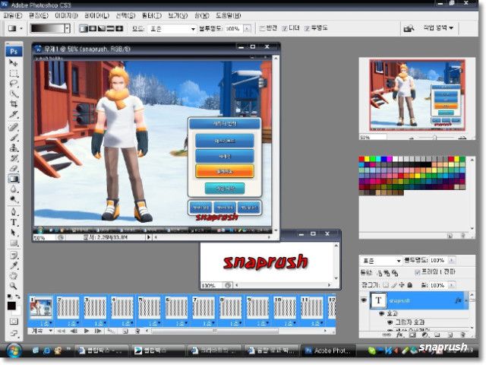Toggle the propagate frame 1 checkbox
The width and height of the screenshot is (486, 365).
pyautogui.click(x=418, y=272)
